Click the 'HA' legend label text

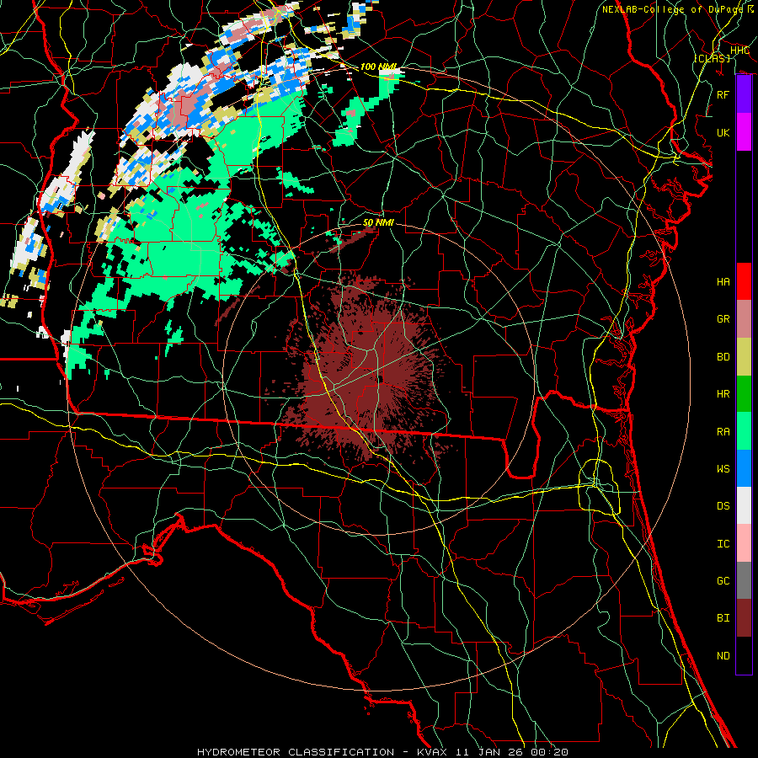click(x=723, y=281)
